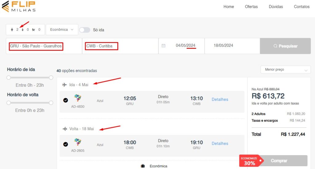Click the return airplane icon near Volta
The width and height of the screenshot is (315, 169).
65,129
